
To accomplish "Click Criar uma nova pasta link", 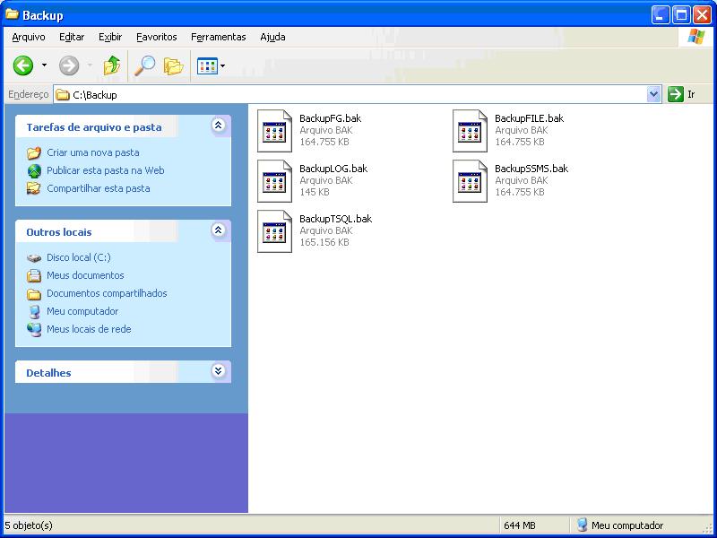I will (92, 152).
